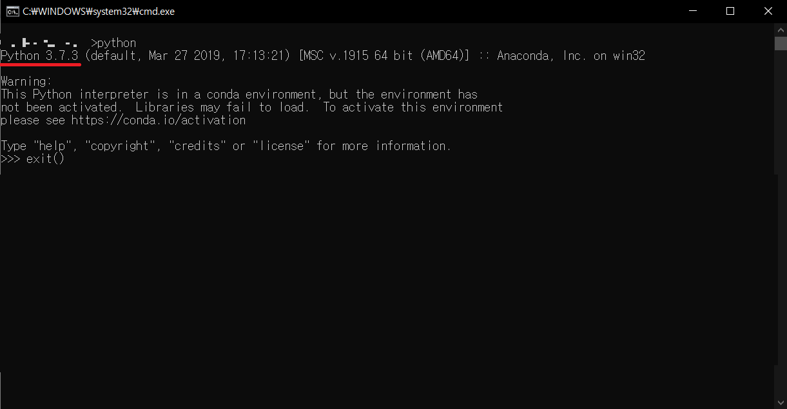Click the scrollbar down arrow
Viewport: 787px width, 409px height.
click(x=781, y=403)
